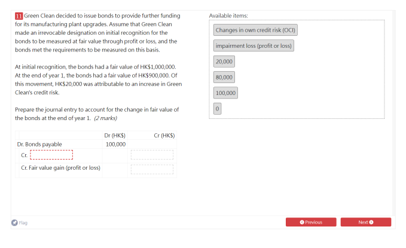
Task: Select the 80,000 answer chip
Action: (x=224, y=77)
